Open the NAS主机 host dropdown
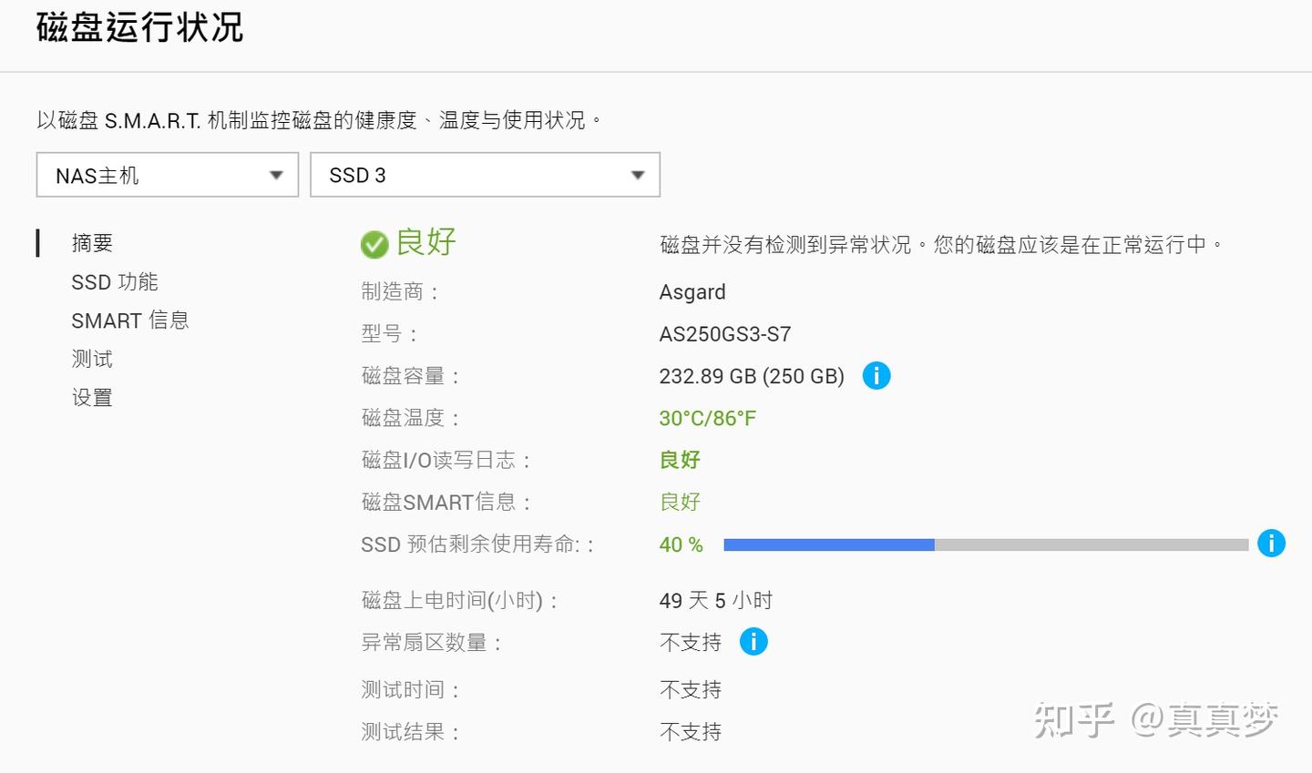 pos(168,175)
